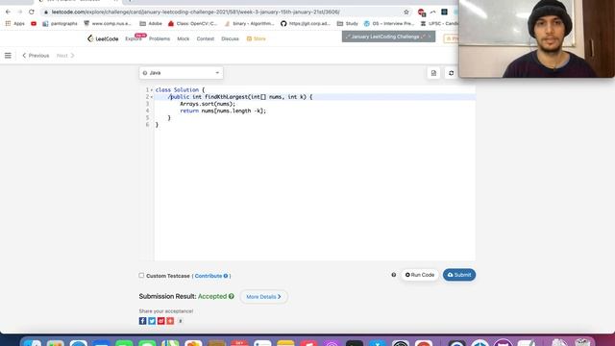Open the Contest menu item
Screen dimensions: 615x346
[205, 38]
